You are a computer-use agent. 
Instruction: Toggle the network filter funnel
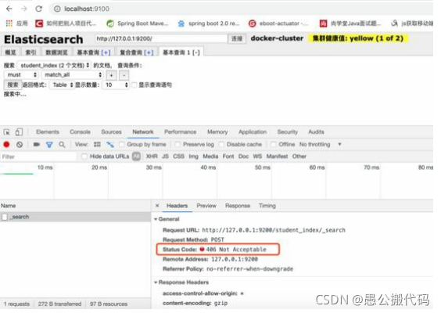coord(49,145)
